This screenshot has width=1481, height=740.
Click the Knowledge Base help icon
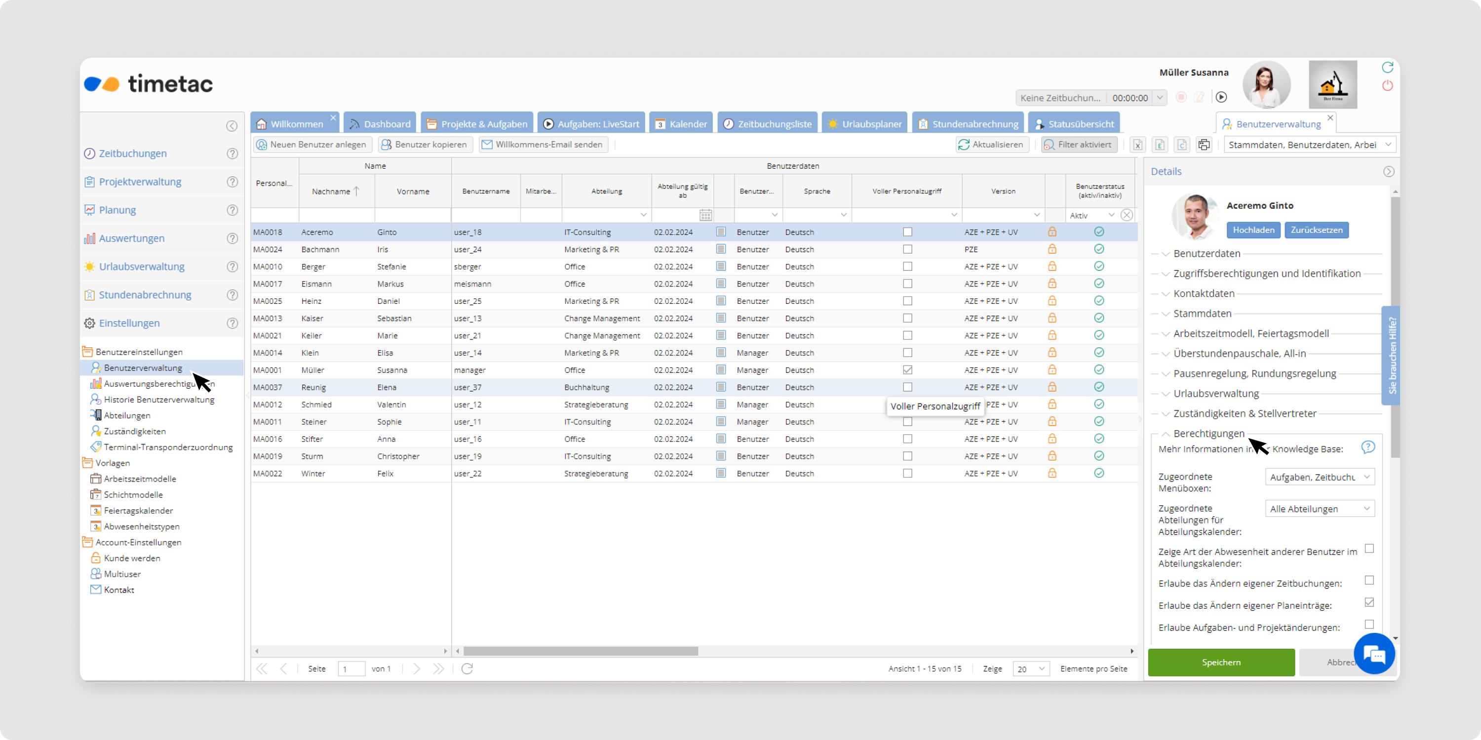[1368, 447]
